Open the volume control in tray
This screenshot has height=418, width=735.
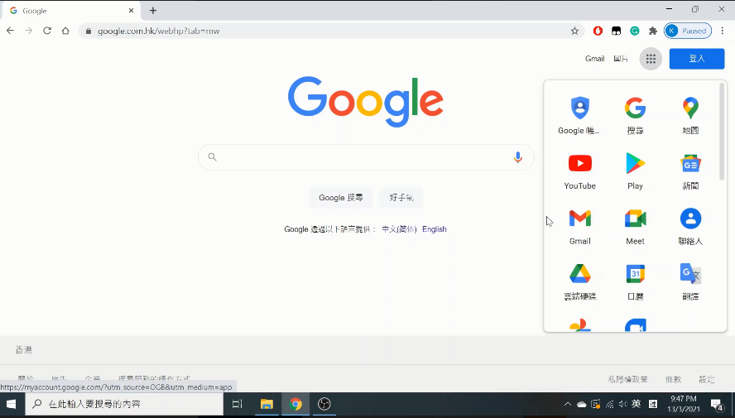(x=622, y=404)
